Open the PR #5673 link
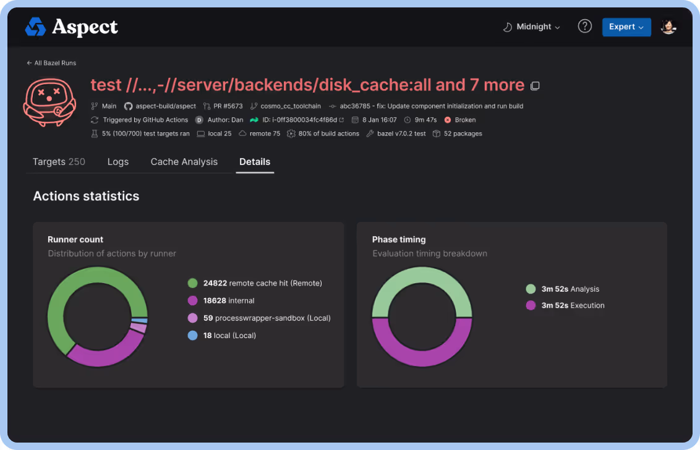This screenshot has height=450, width=700. click(x=228, y=106)
